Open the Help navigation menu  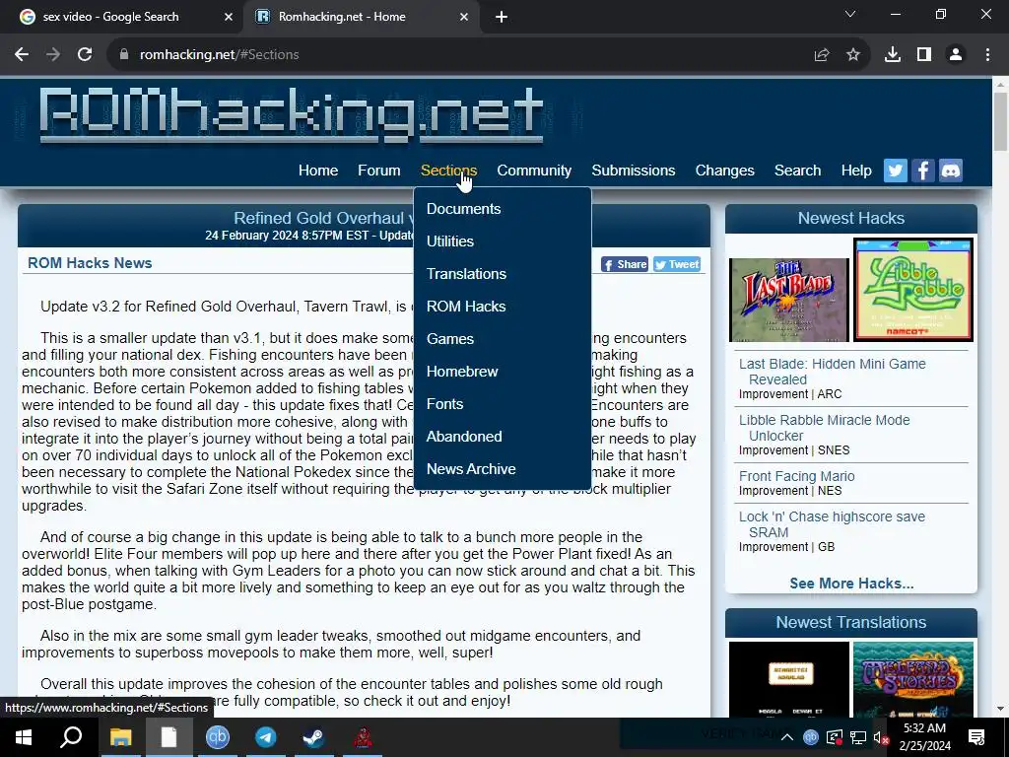(x=856, y=171)
